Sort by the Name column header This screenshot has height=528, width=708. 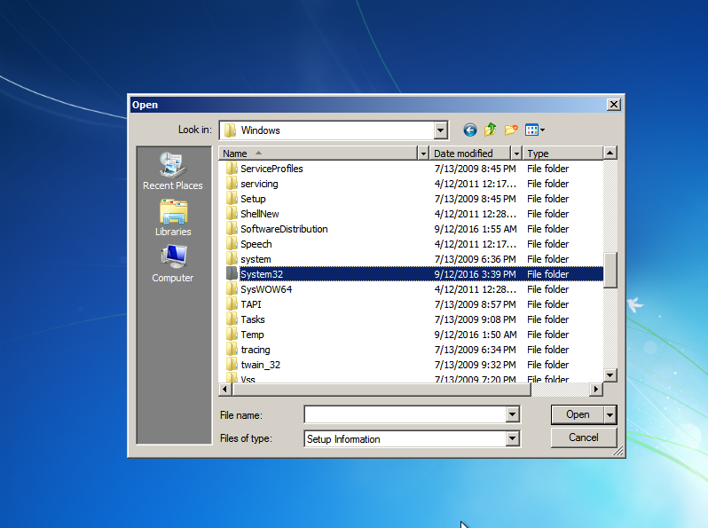tap(319, 154)
